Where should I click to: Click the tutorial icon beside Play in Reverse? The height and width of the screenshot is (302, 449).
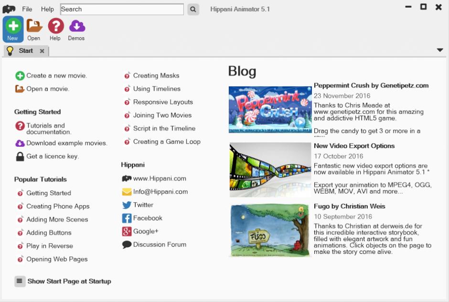coord(20,246)
